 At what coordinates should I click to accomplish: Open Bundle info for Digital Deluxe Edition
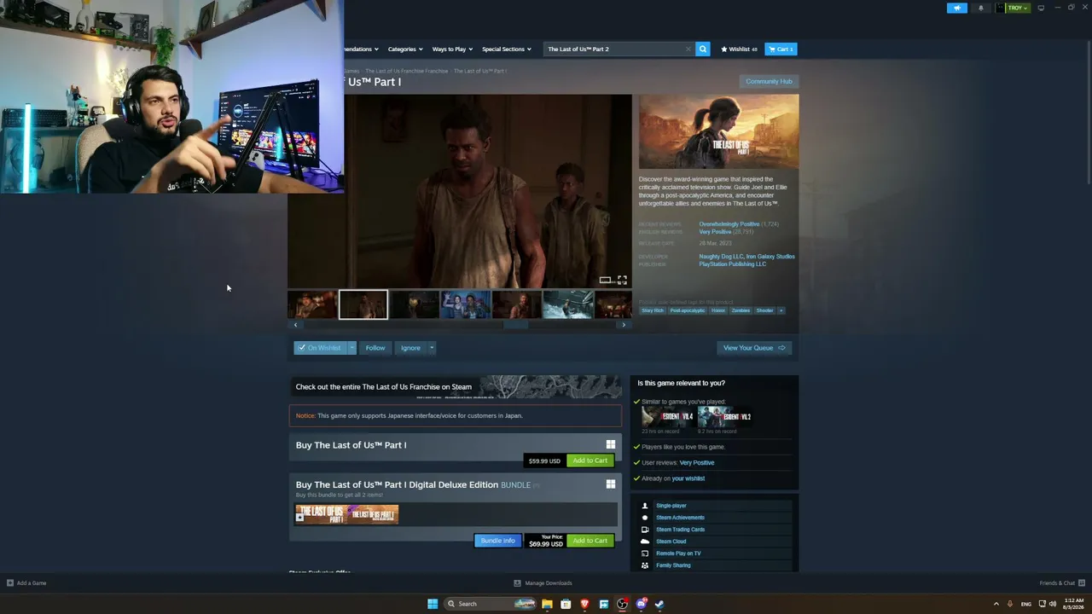click(x=498, y=541)
